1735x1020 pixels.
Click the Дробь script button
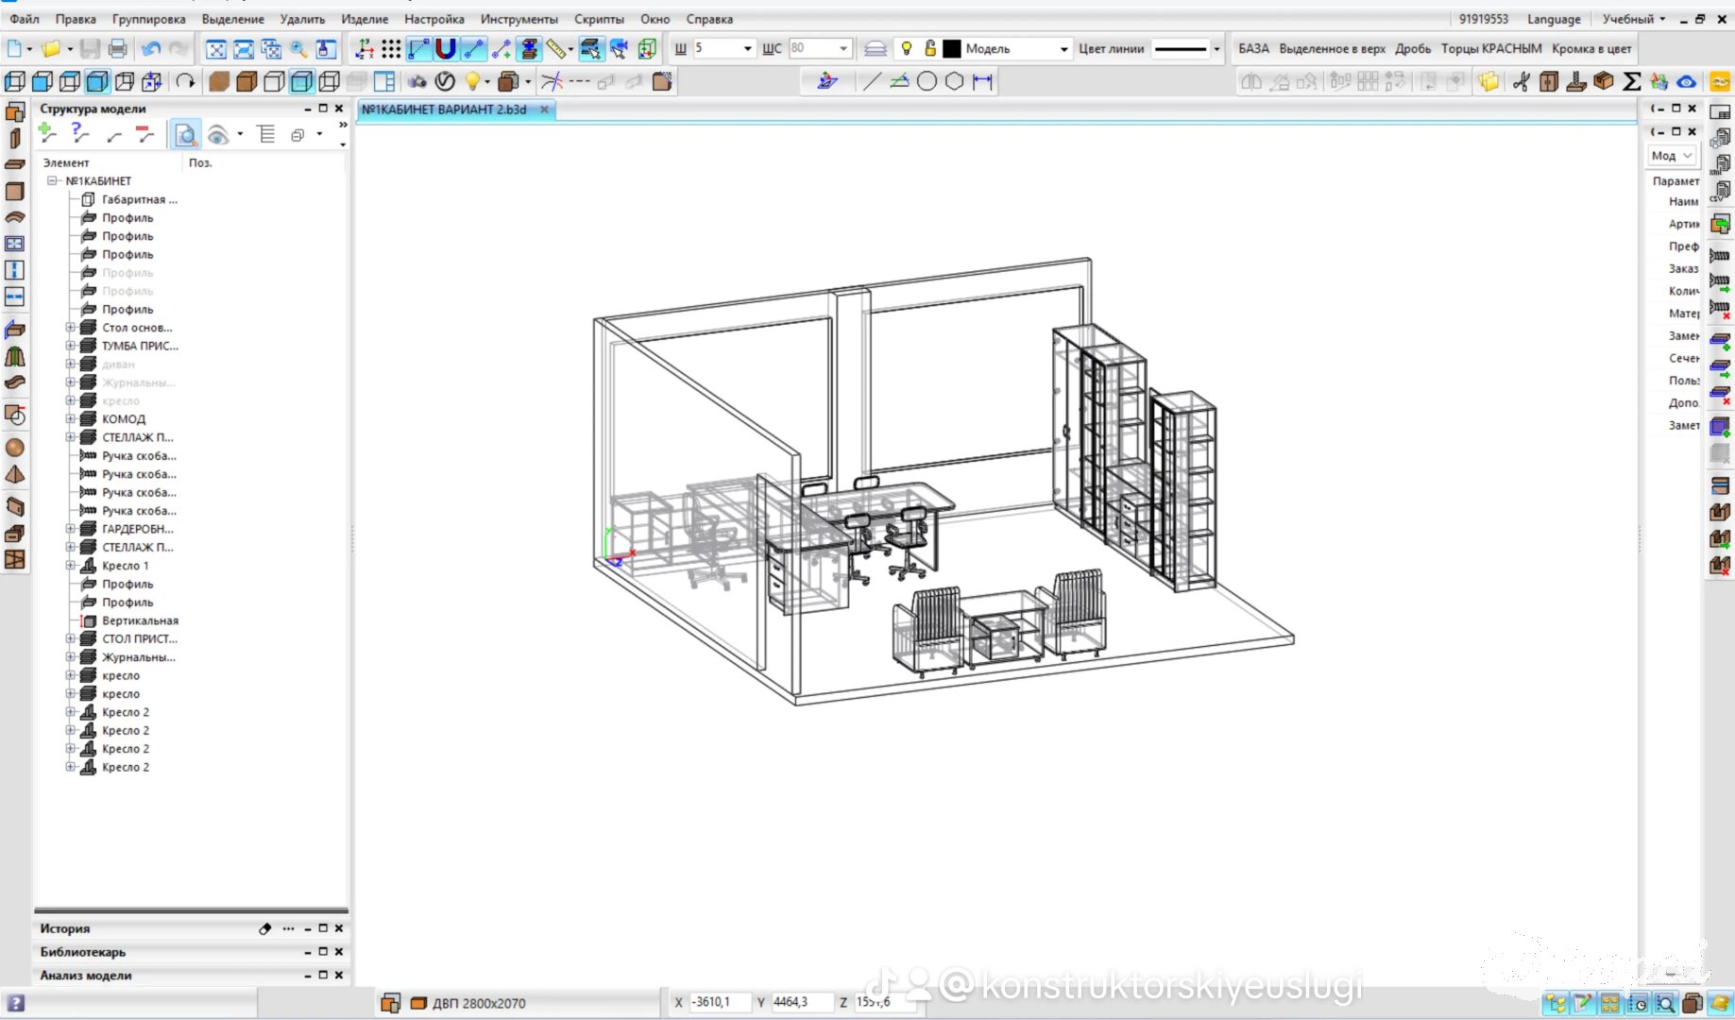click(1413, 48)
